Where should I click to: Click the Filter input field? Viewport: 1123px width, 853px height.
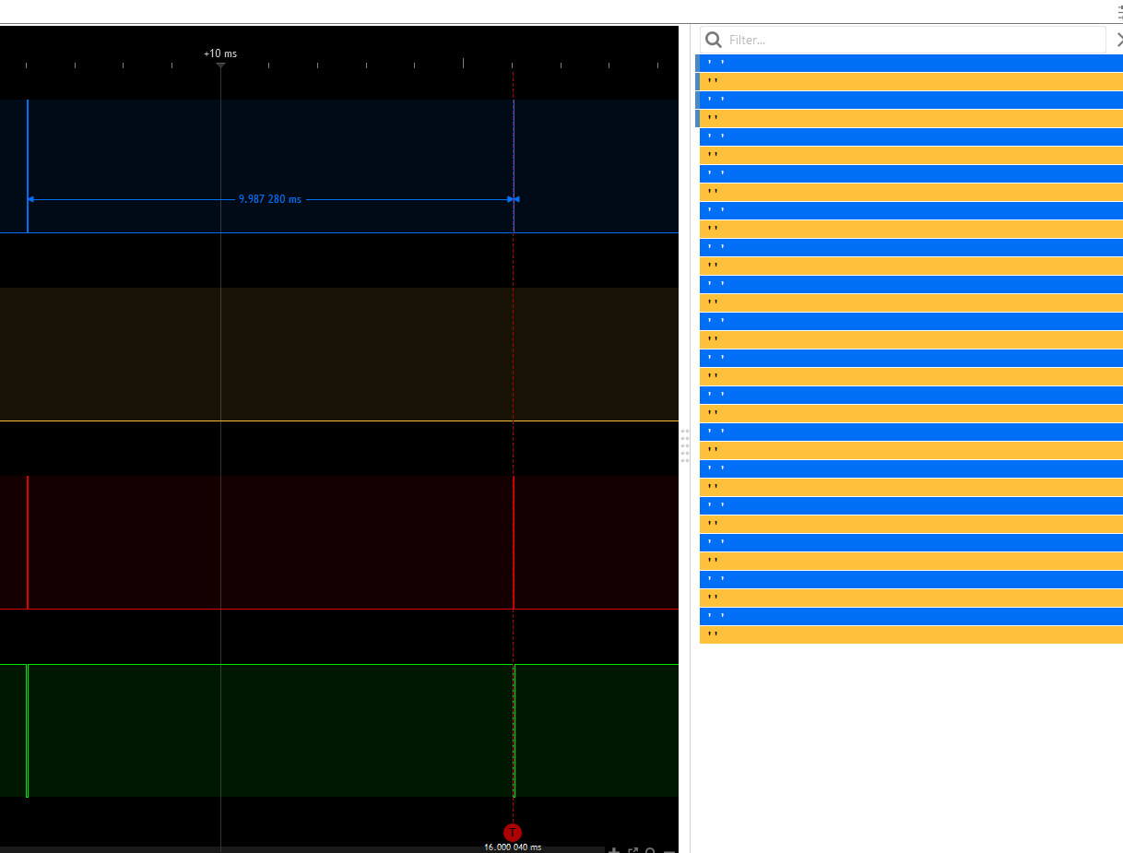pyautogui.click(x=913, y=40)
